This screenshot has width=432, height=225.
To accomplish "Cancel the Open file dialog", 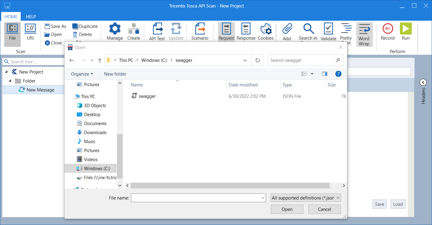I will [324, 209].
